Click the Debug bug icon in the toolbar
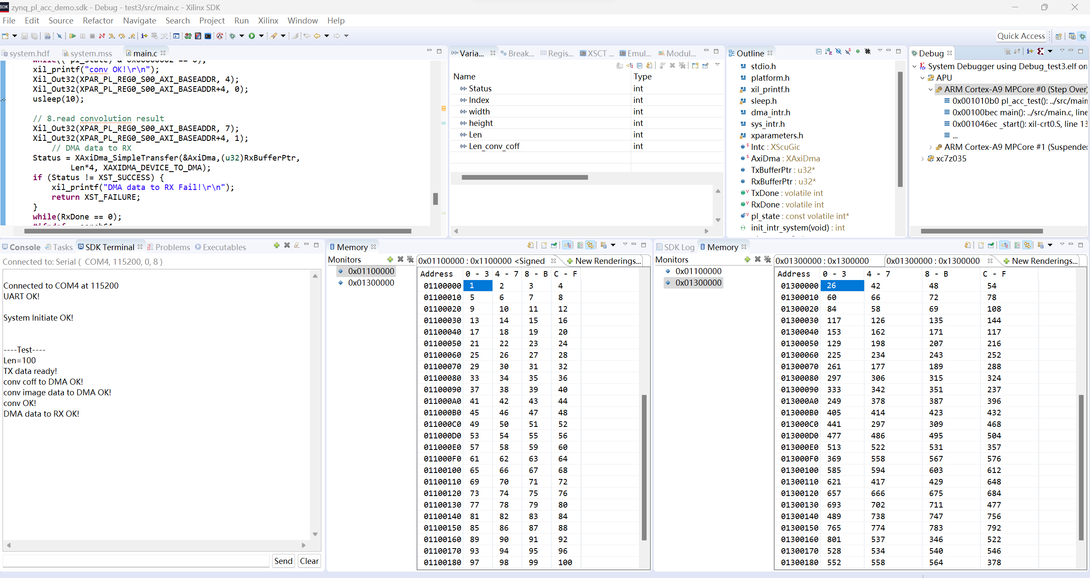This screenshot has height=578, width=1090. (233, 36)
